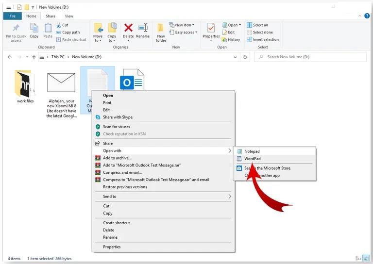
Task: Choose Restore previous versions
Action: (163, 187)
